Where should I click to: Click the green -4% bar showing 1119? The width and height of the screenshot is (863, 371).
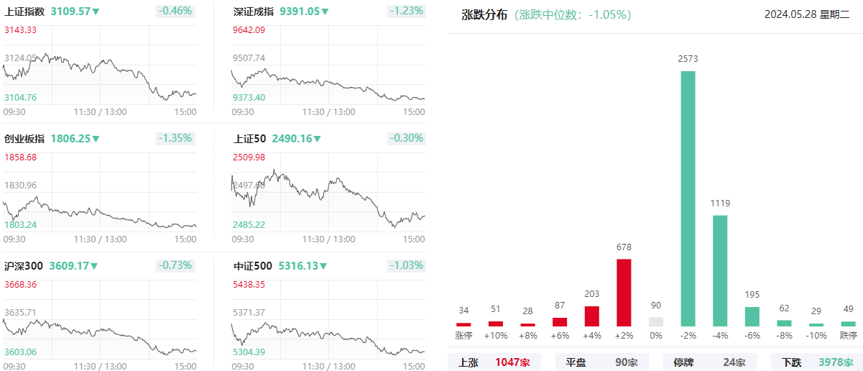(720, 270)
